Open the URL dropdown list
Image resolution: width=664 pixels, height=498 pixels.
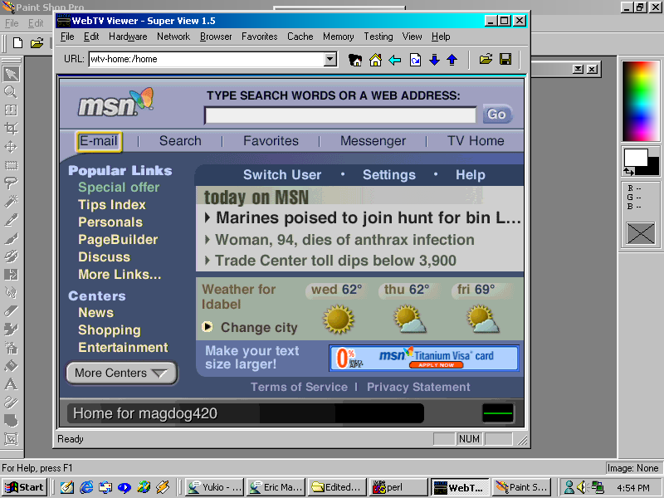(330, 60)
